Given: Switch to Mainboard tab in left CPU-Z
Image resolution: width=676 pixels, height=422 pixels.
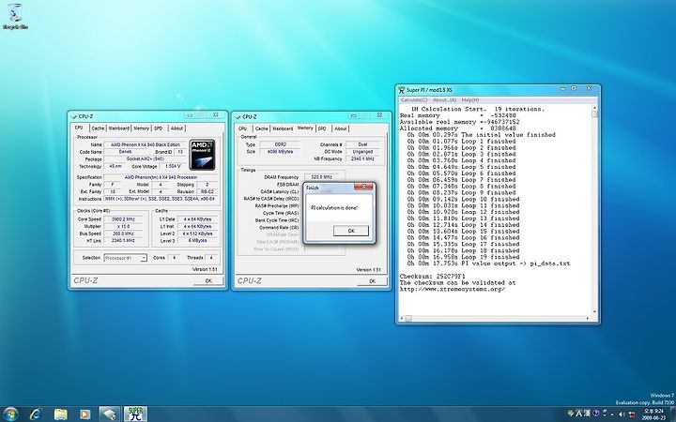Looking at the screenshot, I should (118, 128).
